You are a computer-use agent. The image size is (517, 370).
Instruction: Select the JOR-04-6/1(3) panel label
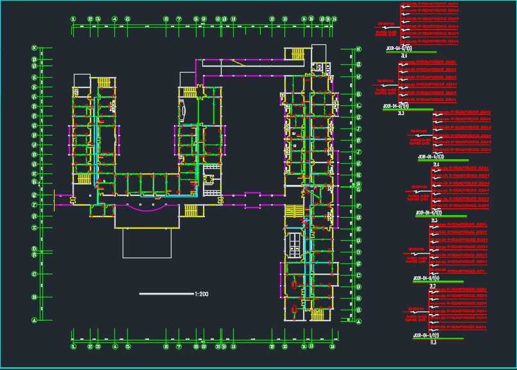[x=431, y=157]
